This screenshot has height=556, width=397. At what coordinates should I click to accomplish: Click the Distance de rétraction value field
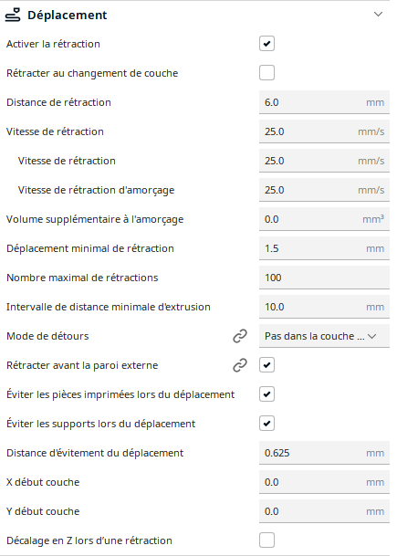pos(324,102)
